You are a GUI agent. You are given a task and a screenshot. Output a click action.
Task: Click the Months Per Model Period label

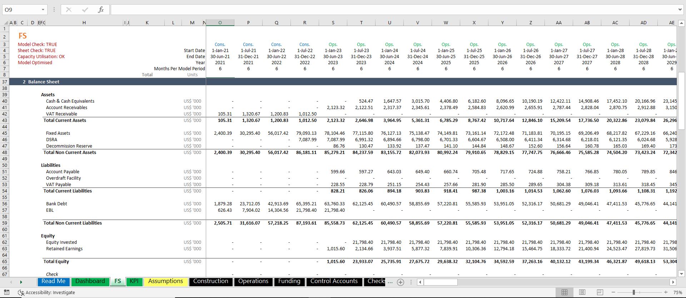tap(179, 69)
